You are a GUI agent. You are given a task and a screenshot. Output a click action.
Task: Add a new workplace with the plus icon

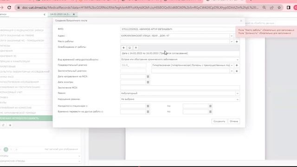pyautogui.click(x=237, y=41)
